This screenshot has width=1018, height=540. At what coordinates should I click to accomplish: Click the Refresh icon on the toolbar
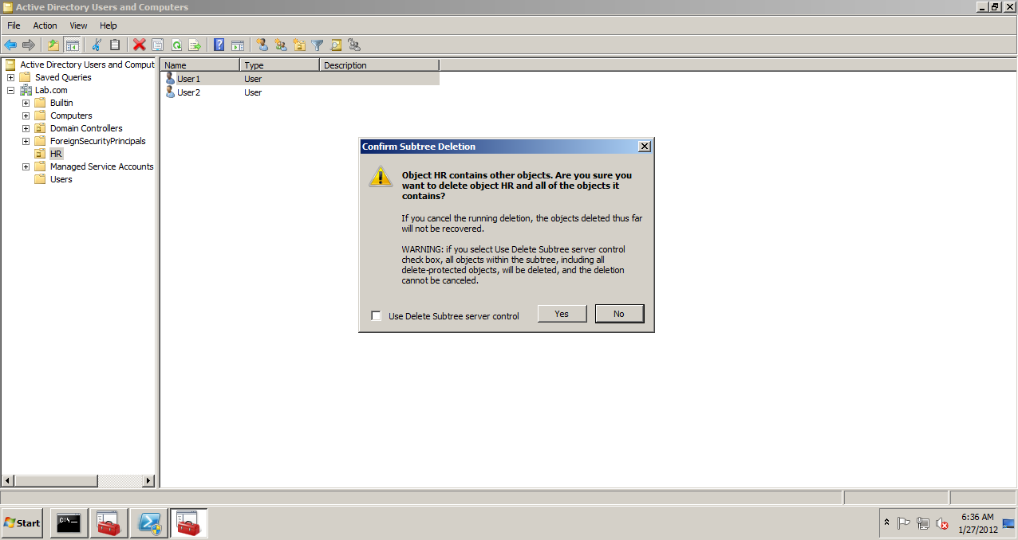(176, 45)
